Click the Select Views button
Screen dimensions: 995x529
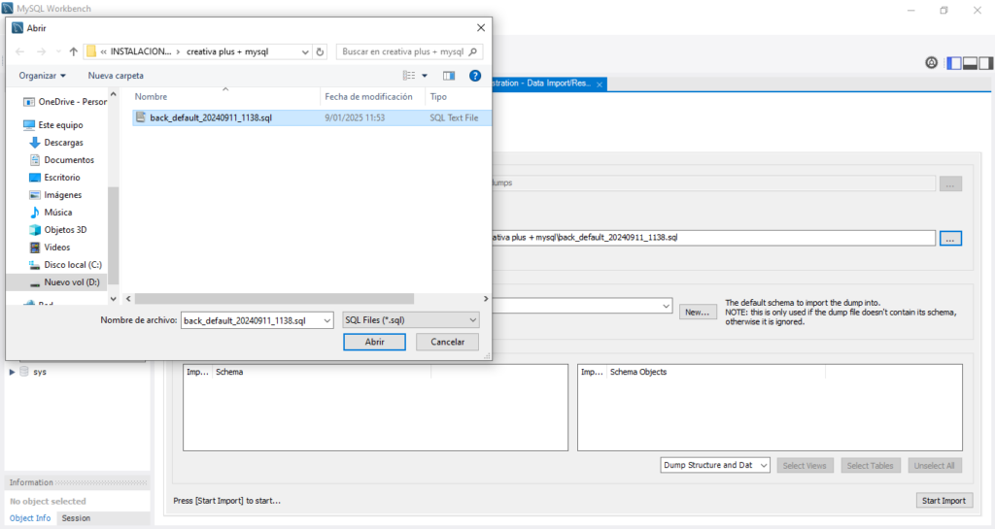pyautogui.click(x=804, y=466)
